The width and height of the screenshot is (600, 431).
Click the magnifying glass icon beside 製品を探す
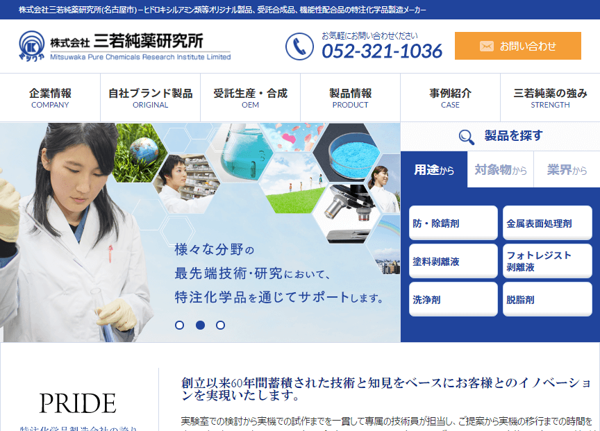pos(467,137)
